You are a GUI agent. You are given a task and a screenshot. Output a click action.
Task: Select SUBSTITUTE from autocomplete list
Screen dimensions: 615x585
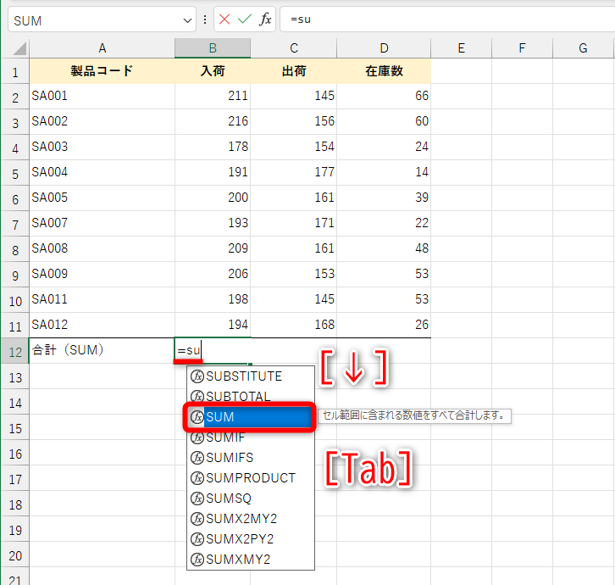[x=251, y=376]
